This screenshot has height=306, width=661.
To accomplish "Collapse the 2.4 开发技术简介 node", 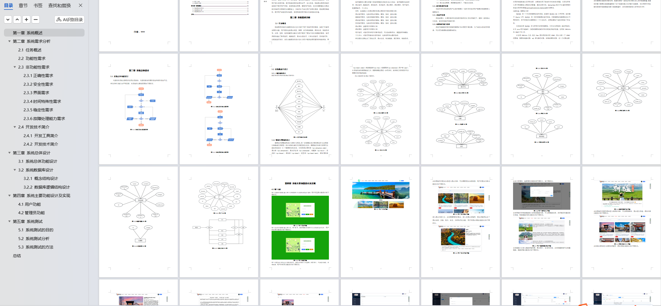I will pos(15,127).
